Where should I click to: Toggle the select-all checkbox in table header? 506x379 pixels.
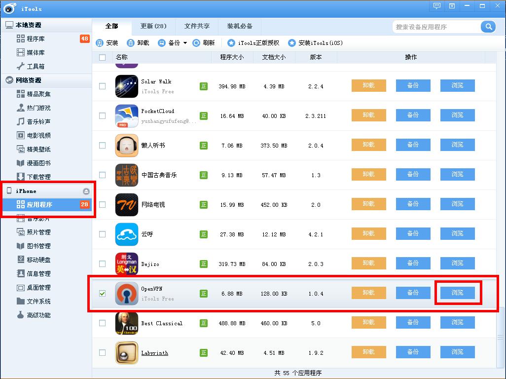tap(102, 57)
